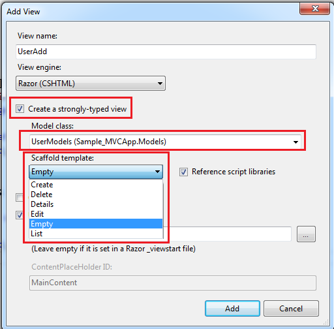Toggle the unchecked checkbox beside the list

(20, 198)
